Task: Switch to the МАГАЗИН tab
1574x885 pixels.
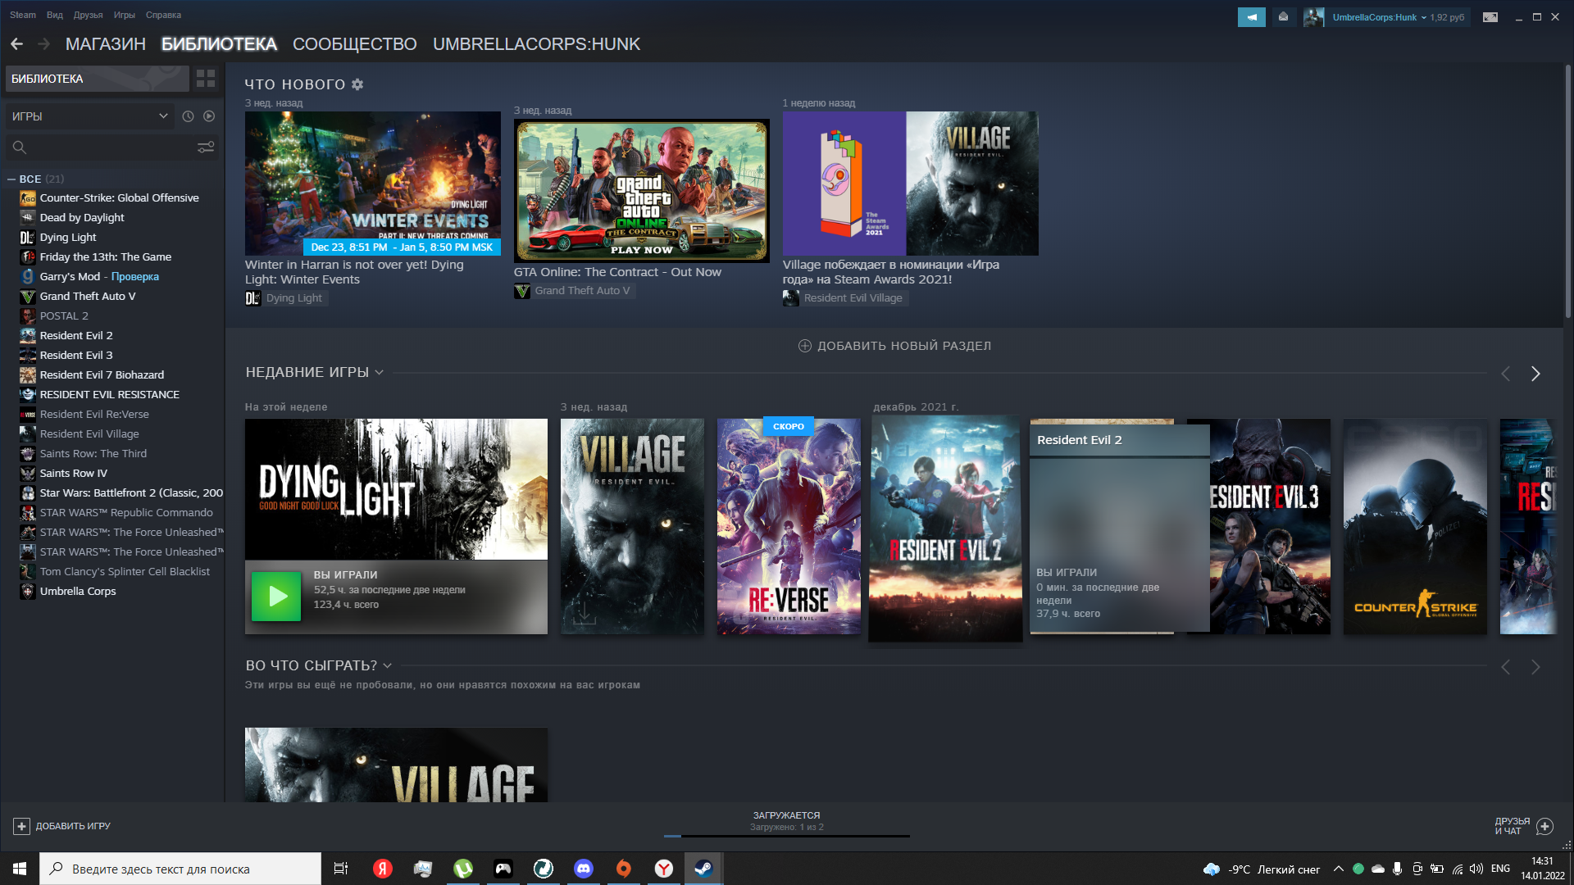Action: [106, 44]
